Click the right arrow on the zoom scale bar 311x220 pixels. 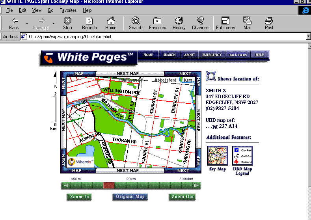(196, 185)
